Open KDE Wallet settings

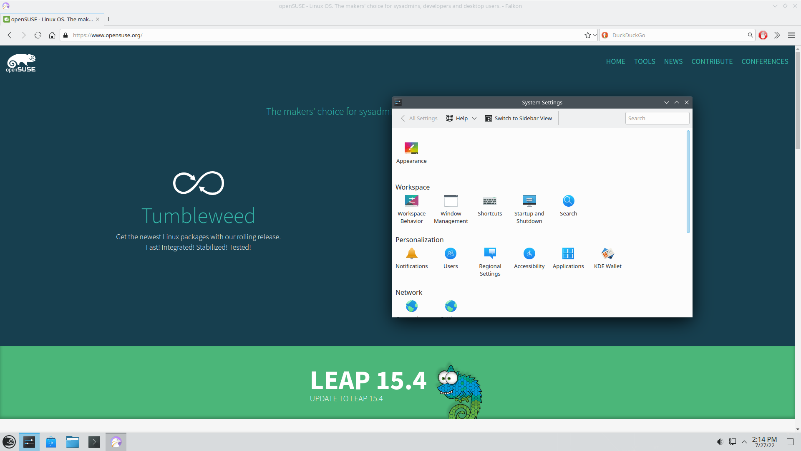607,258
